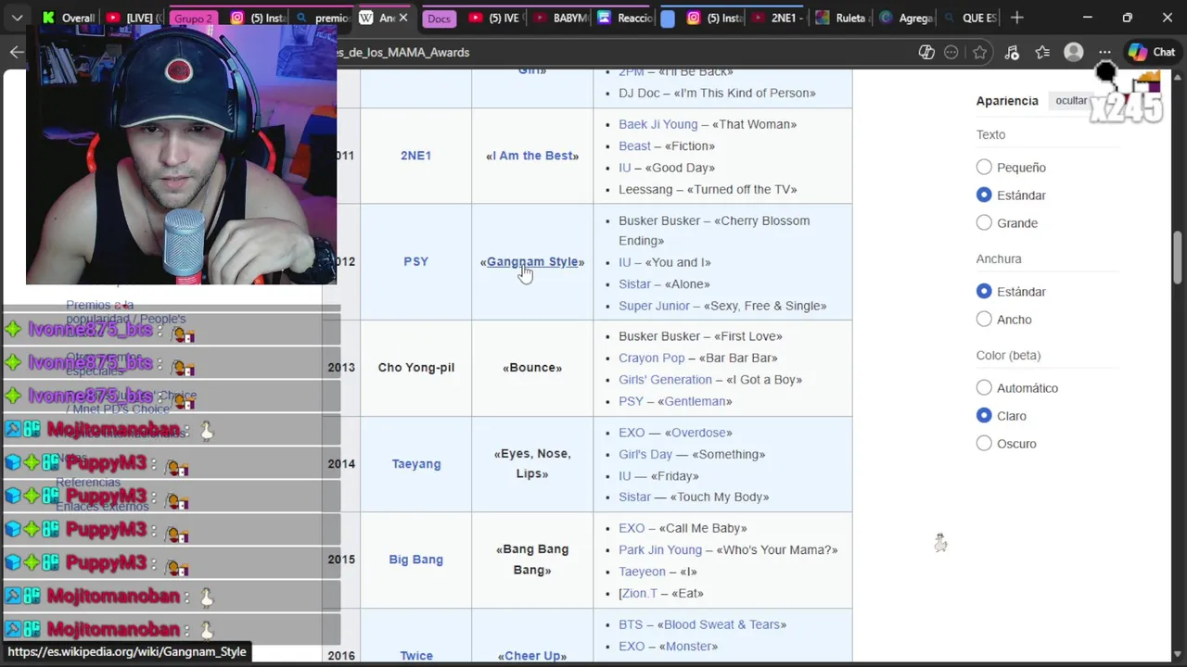The width and height of the screenshot is (1187, 667).
Task: Collapse the Grupo 2 tab group
Action: click(193, 19)
